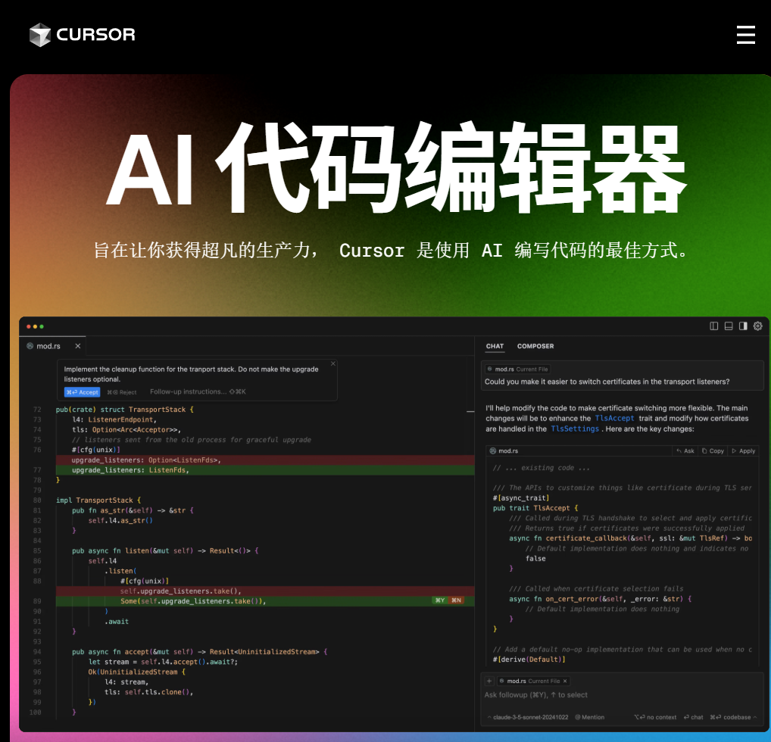Click the Rust file icon on mod.rs tab
This screenshot has height=742, width=771.
tap(30, 346)
